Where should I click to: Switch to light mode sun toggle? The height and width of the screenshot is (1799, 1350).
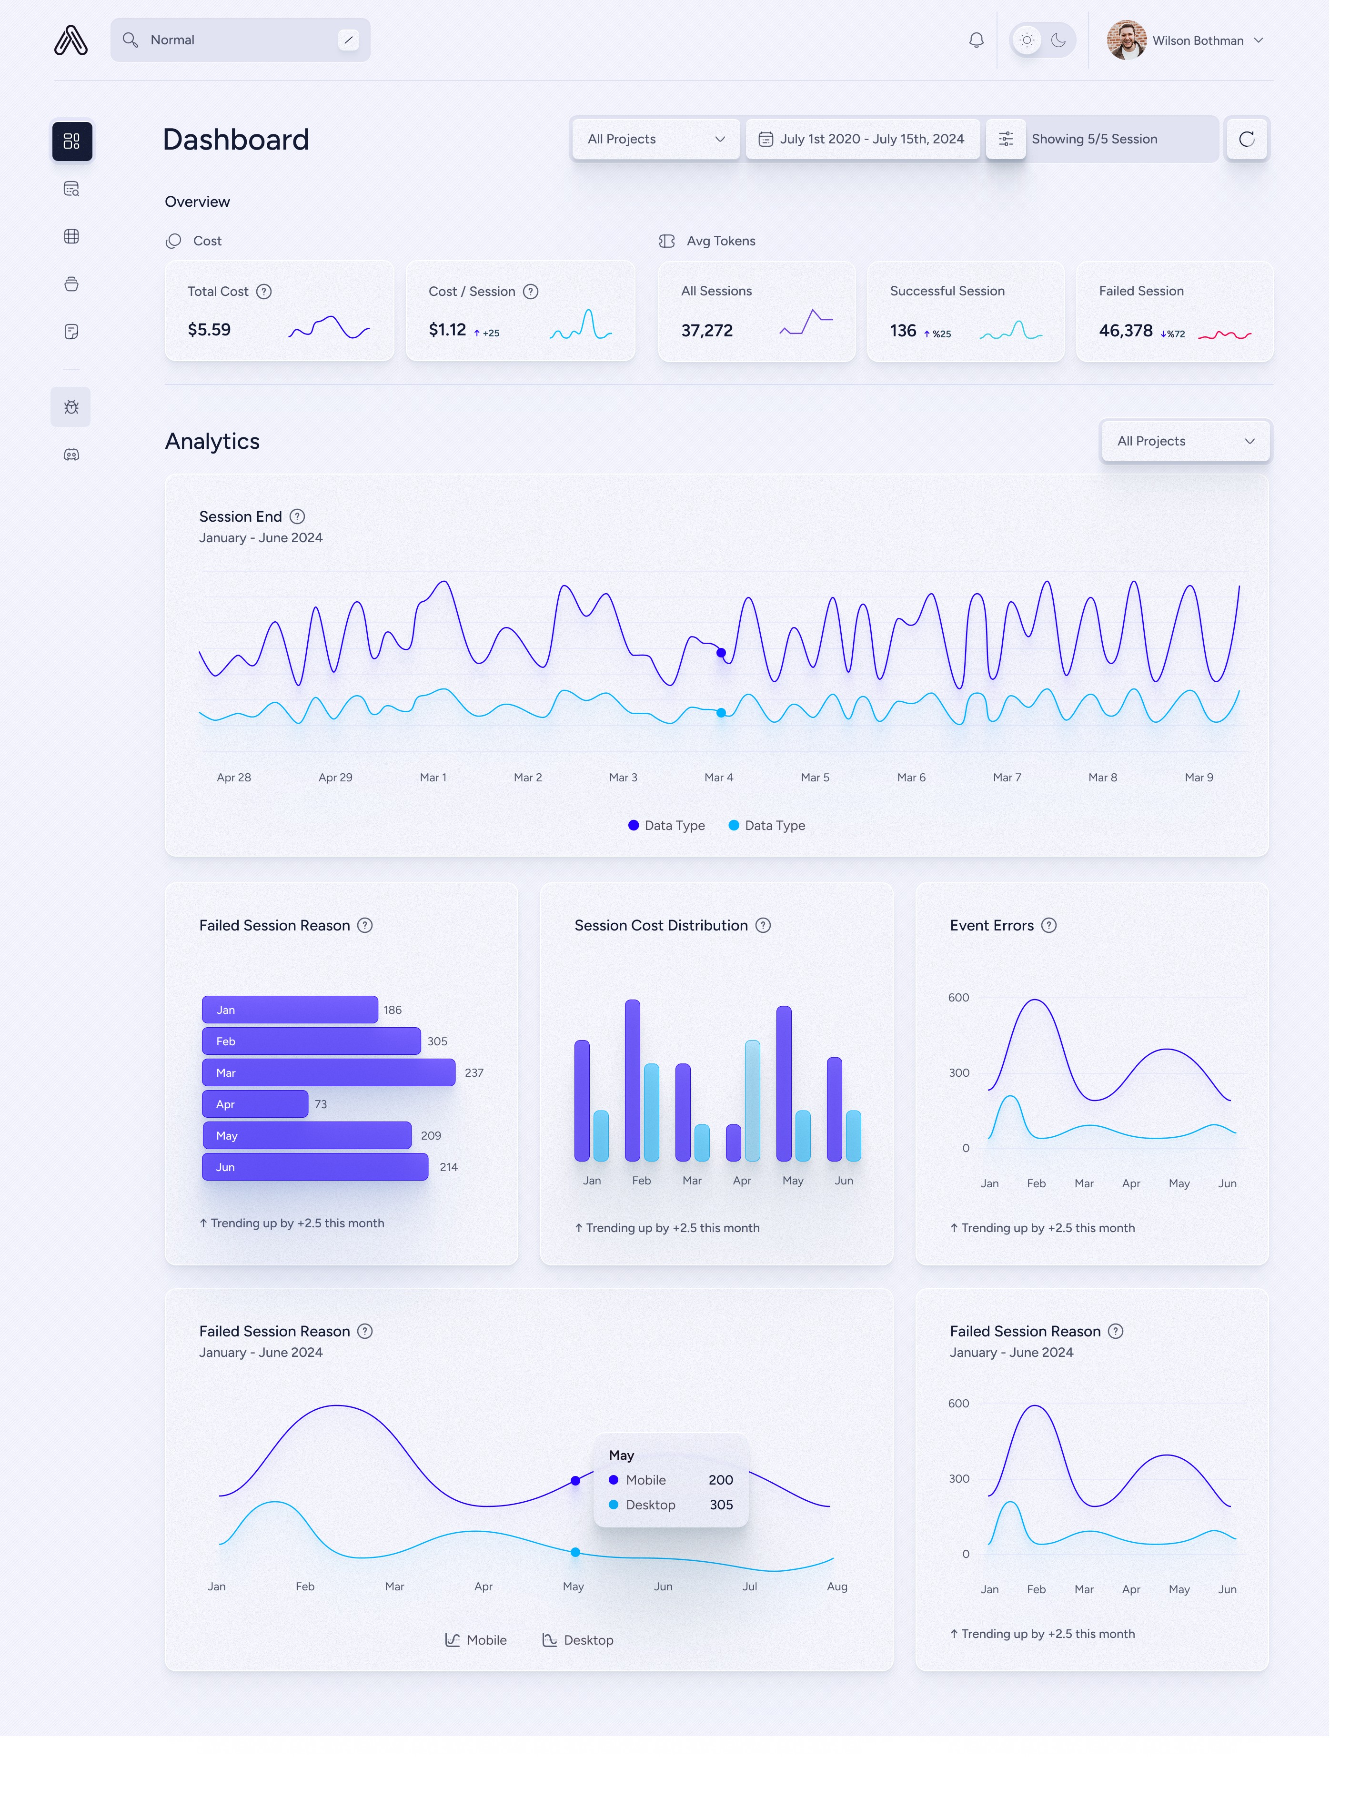pos(1027,40)
